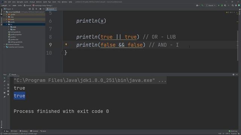Open the Event Log button

[x=233, y=131]
